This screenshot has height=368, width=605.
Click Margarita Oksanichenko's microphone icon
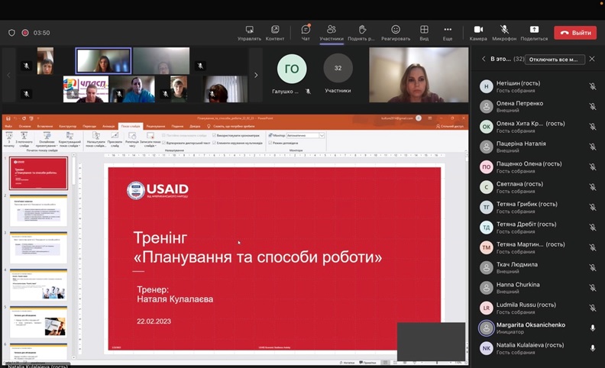pos(593,328)
